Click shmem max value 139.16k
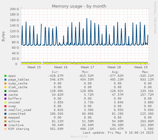Image resolution: width=158 pixels, height=140 pixels. (x=147, y=91)
